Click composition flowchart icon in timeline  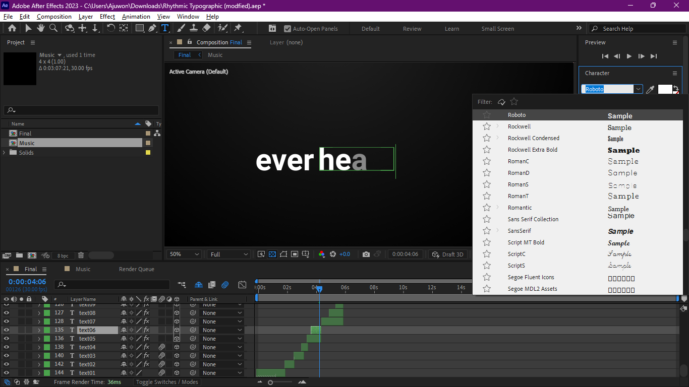(182, 285)
